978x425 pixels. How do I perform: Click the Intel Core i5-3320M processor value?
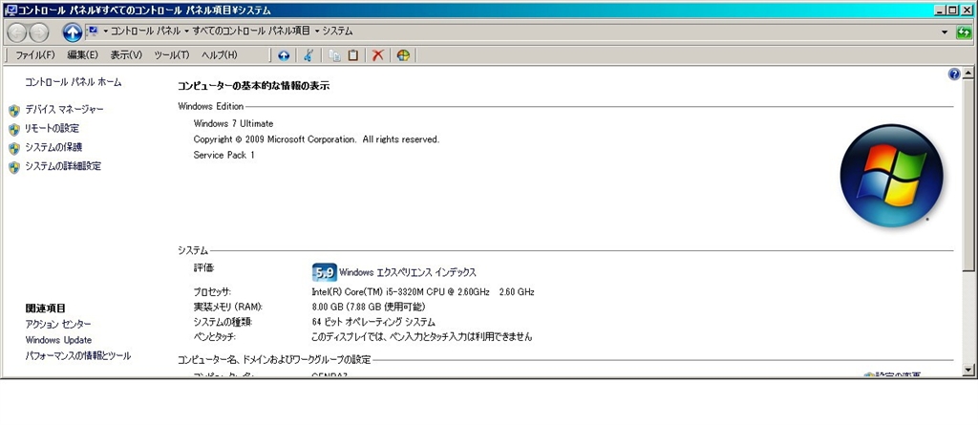pos(423,291)
